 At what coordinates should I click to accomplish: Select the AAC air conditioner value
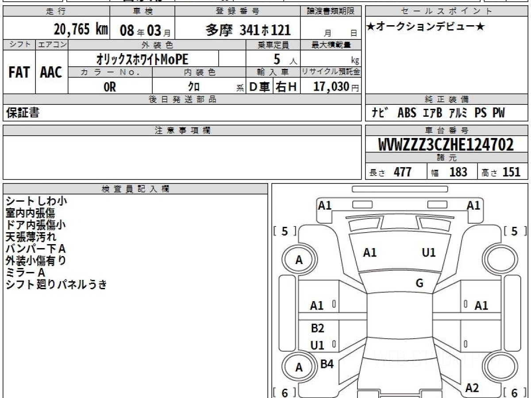[x=51, y=73]
